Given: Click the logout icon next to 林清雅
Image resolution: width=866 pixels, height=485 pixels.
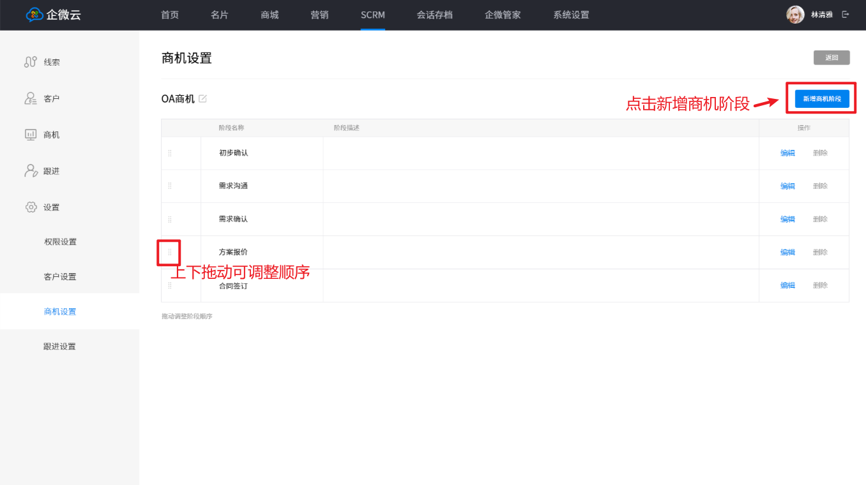Looking at the screenshot, I should (x=846, y=15).
